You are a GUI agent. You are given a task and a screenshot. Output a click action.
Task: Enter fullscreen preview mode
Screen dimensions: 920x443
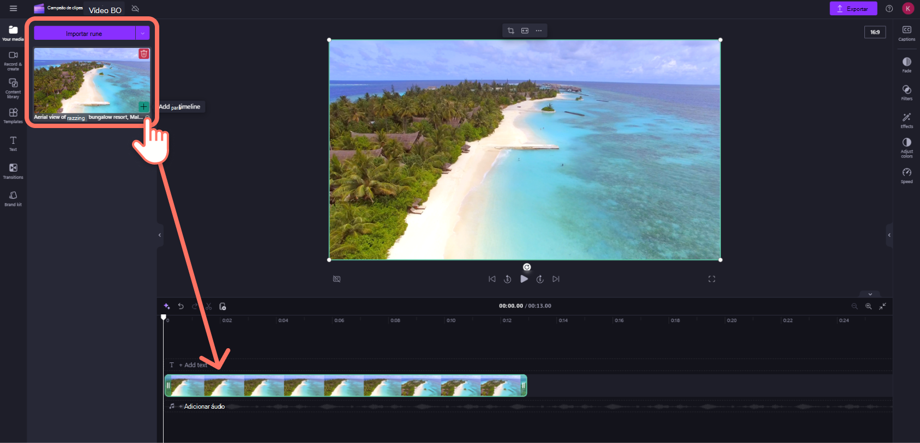pyautogui.click(x=712, y=279)
